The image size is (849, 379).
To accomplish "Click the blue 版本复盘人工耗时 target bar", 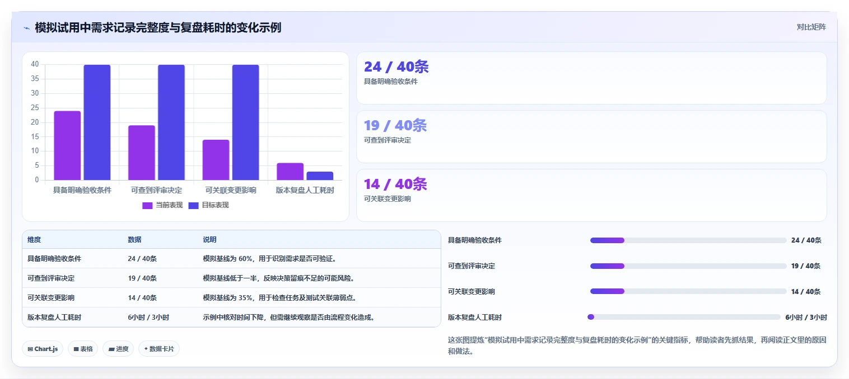I will pyautogui.click(x=320, y=176).
